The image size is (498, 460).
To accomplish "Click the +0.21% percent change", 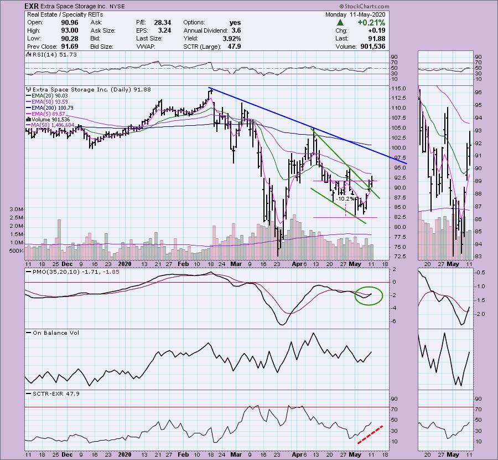I will (371, 23).
